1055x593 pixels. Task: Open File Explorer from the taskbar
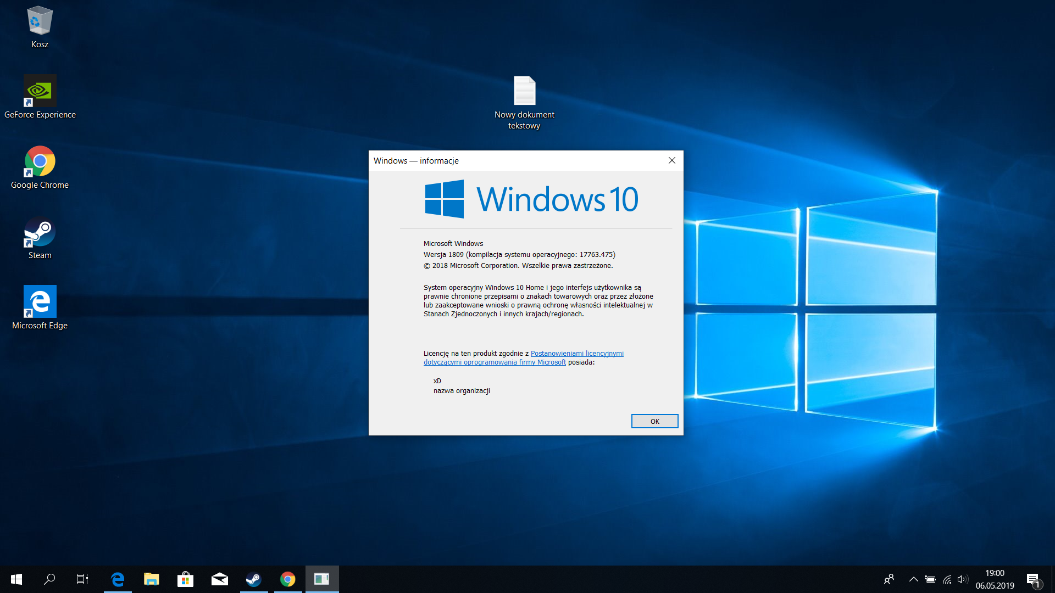click(x=152, y=579)
